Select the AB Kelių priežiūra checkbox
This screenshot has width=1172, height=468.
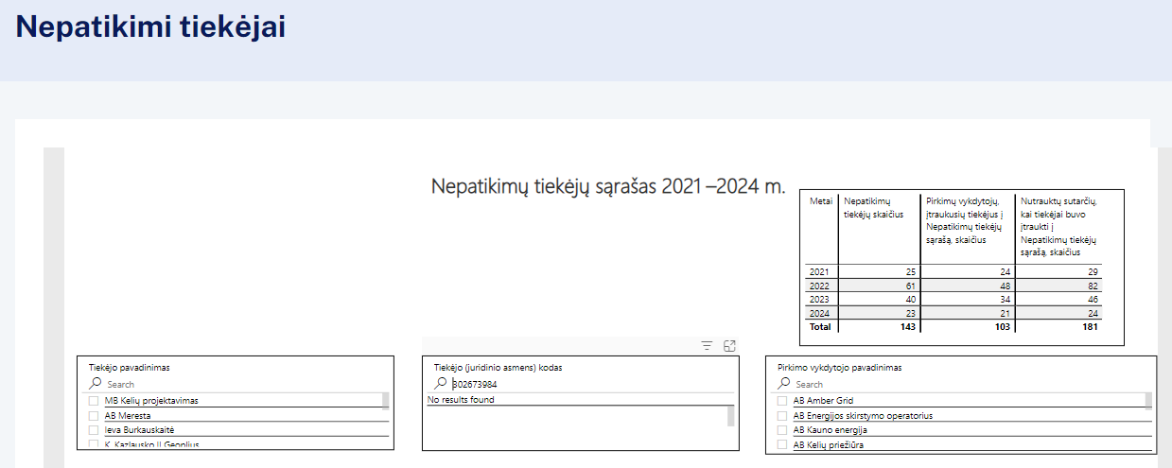coord(782,444)
